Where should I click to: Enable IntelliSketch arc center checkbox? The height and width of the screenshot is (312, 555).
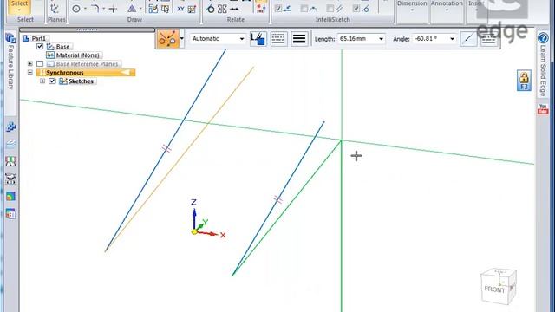(304, 9)
